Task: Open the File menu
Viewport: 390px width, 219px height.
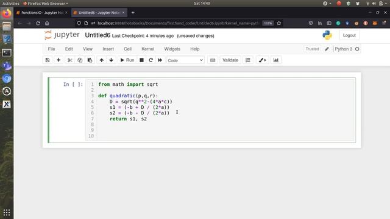Action: click(51, 49)
